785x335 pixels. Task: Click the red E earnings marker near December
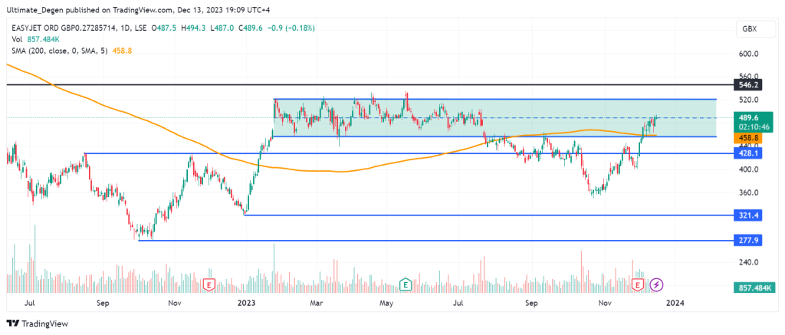click(x=638, y=285)
